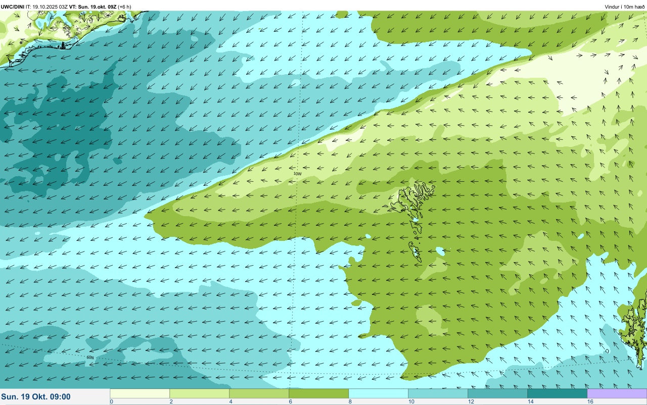Click the dark teal 14–16 legend swatch
Screen dimensions: 647x405
(x=557, y=393)
